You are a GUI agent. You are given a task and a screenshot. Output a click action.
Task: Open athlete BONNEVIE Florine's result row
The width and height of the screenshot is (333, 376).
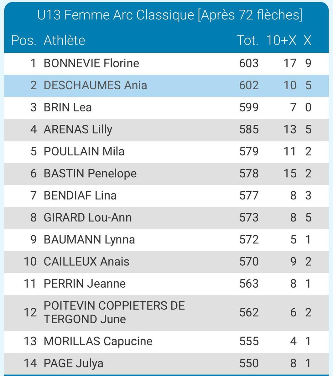pos(91,63)
